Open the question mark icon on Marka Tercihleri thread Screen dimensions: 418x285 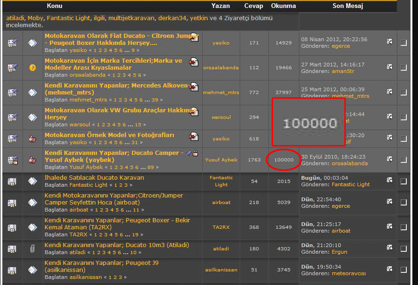pyautogui.click(x=32, y=67)
